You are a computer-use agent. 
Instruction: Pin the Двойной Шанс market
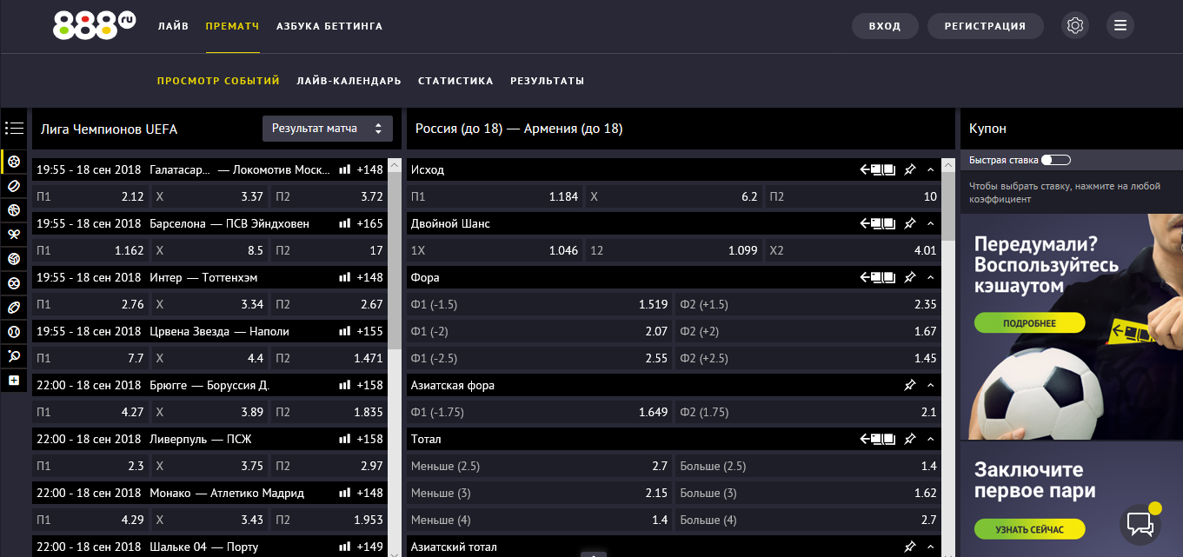coord(910,224)
